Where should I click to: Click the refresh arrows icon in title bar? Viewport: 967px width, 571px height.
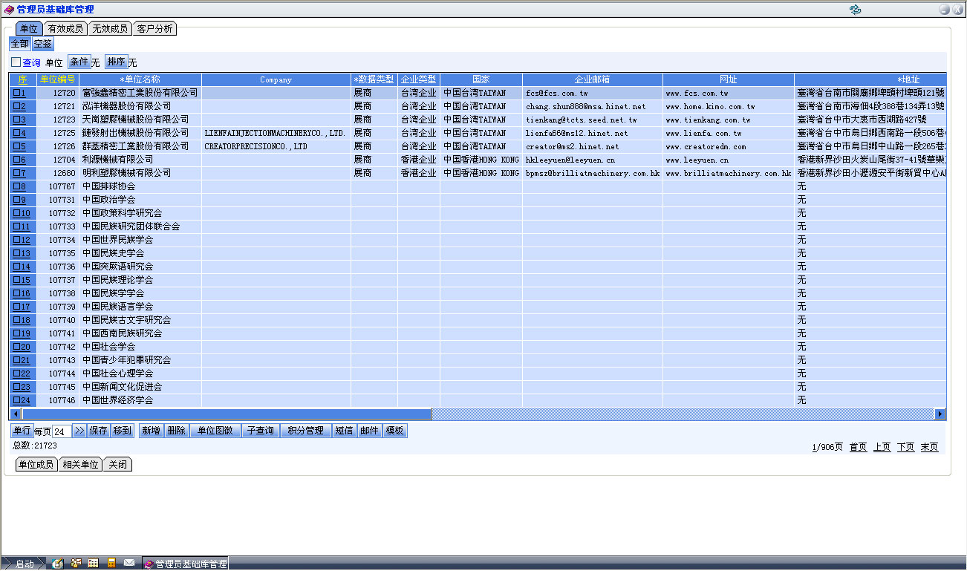855,10
